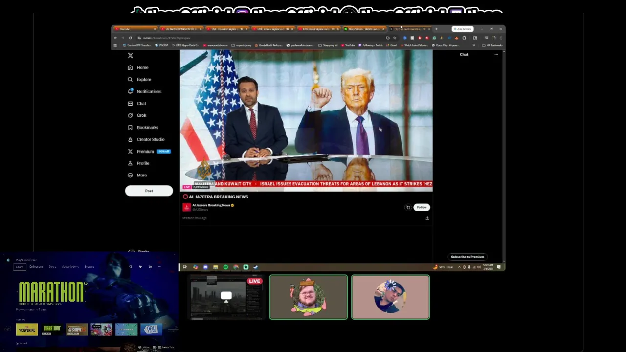Select the LIVE screen share thumbnail
This screenshot has height=352, width=626.
tap(226, 297)
